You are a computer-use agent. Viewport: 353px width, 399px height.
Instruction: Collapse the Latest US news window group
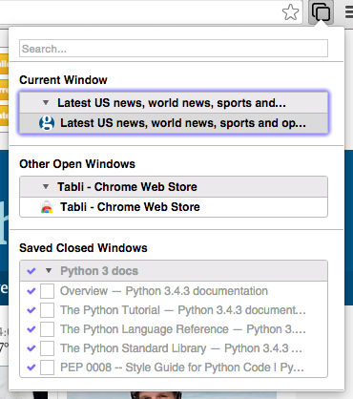pos(46,102)
